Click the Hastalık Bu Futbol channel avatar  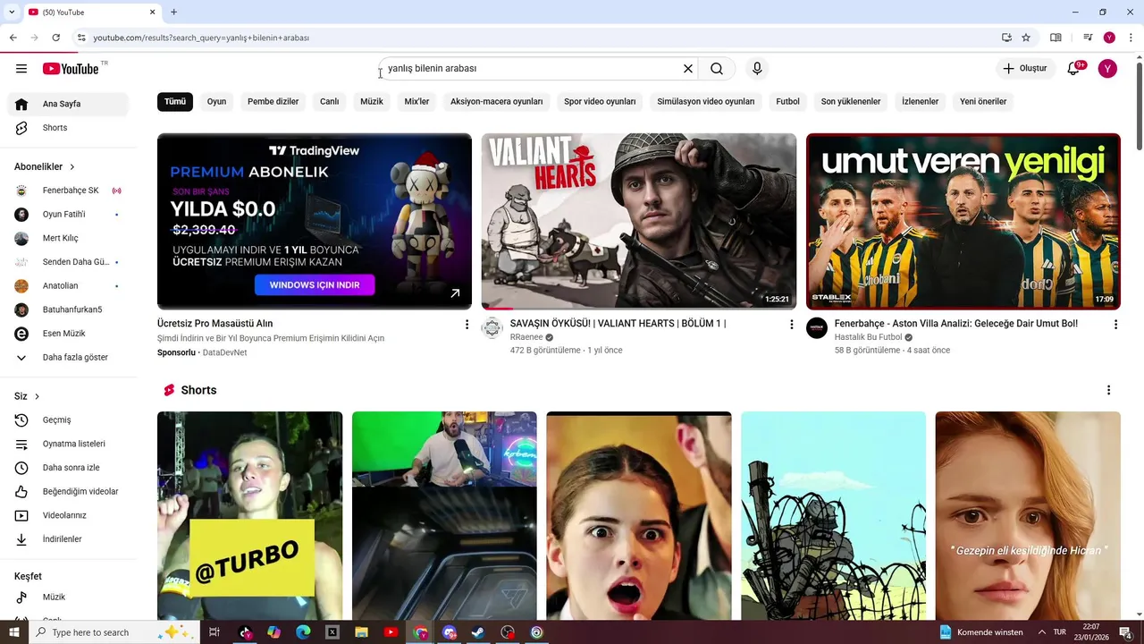[x=817, y=328]
